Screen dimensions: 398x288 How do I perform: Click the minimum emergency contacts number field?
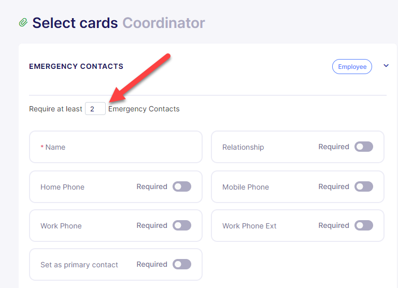[x=95, y=109]
